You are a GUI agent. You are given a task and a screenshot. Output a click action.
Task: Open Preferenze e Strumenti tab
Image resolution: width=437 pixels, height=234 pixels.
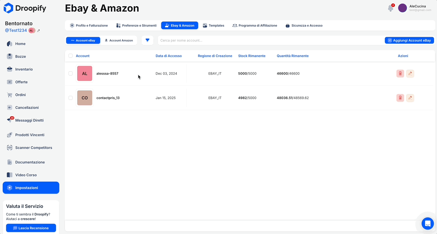coord(136,26)
